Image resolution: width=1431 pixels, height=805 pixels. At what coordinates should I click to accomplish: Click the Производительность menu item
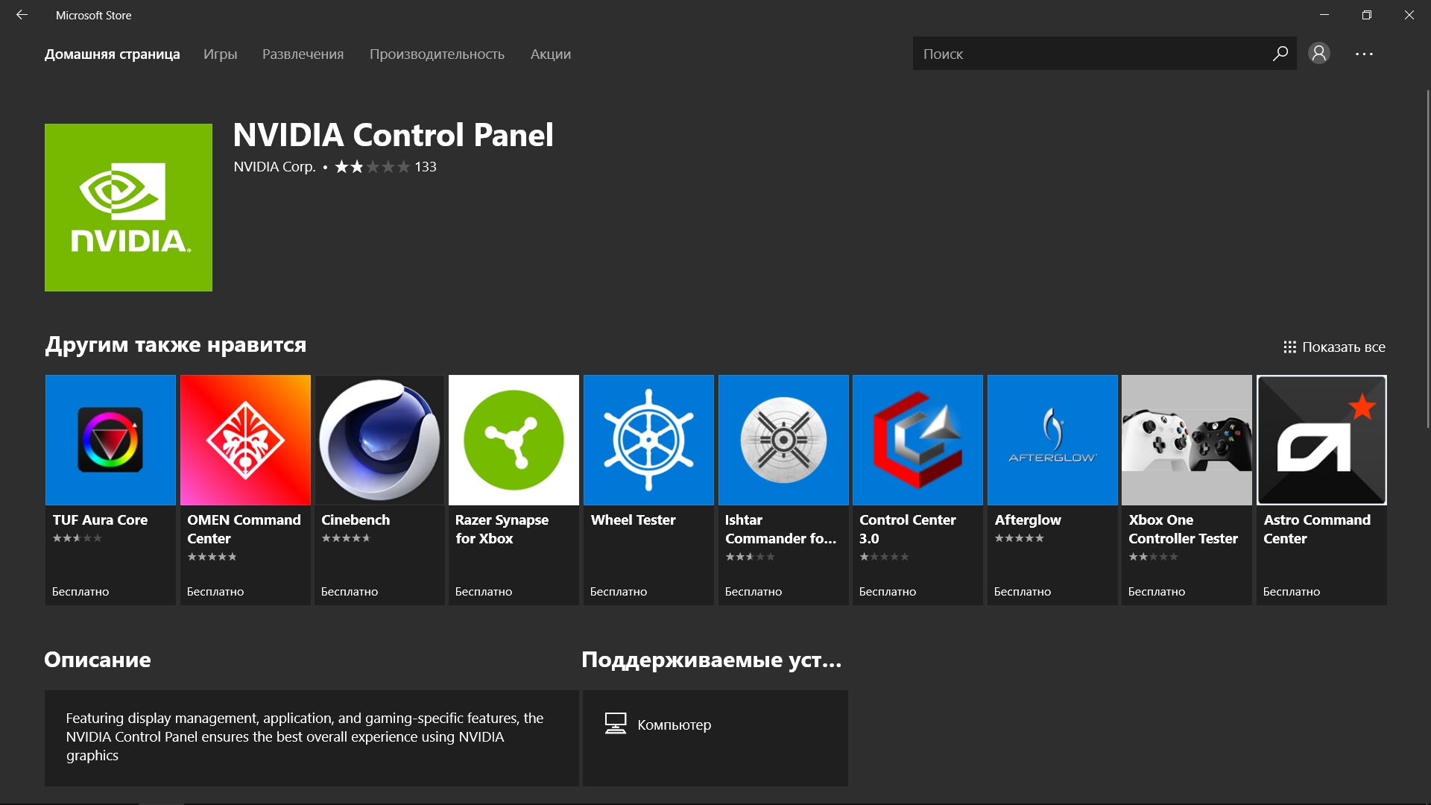pos(437,53)
